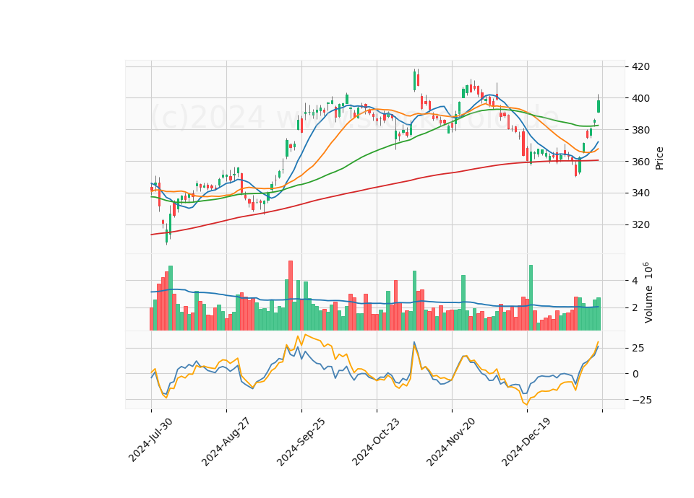Click the tall green volume bar after Dec-19
Screen dimensions: 694x498
(531, 297)
